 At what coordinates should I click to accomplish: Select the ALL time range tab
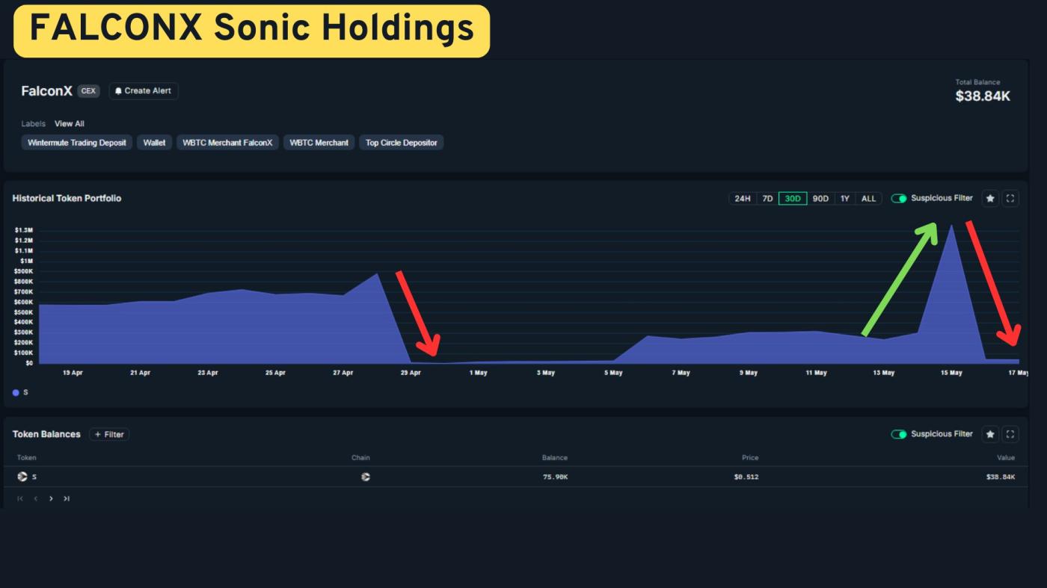click(x=868, y=199)
